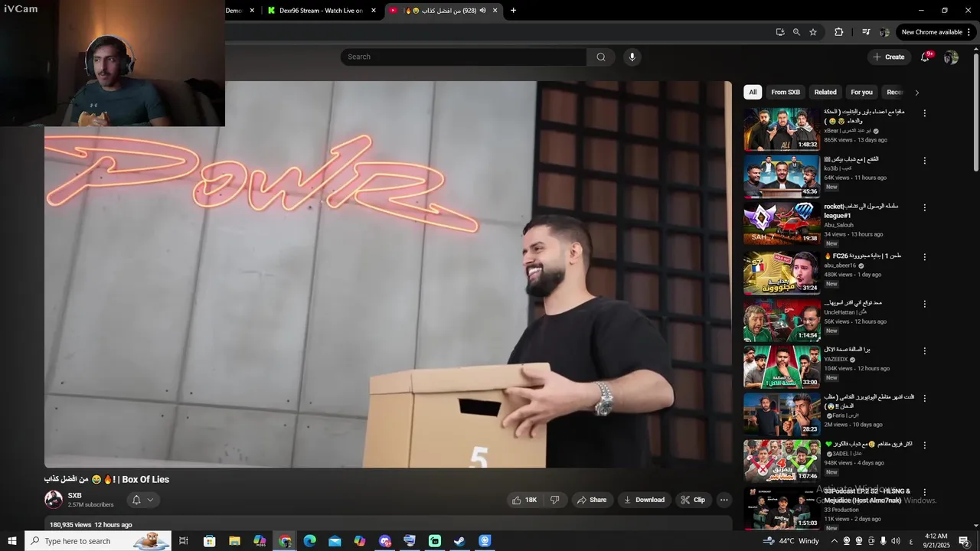Open YouTube notifications bell with 9+ badge

(925, 57)
